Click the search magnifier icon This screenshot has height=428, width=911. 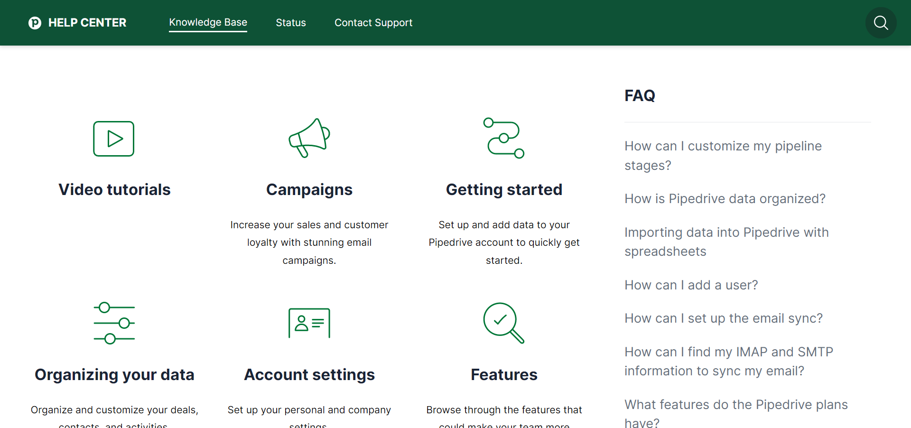[881, 22]
